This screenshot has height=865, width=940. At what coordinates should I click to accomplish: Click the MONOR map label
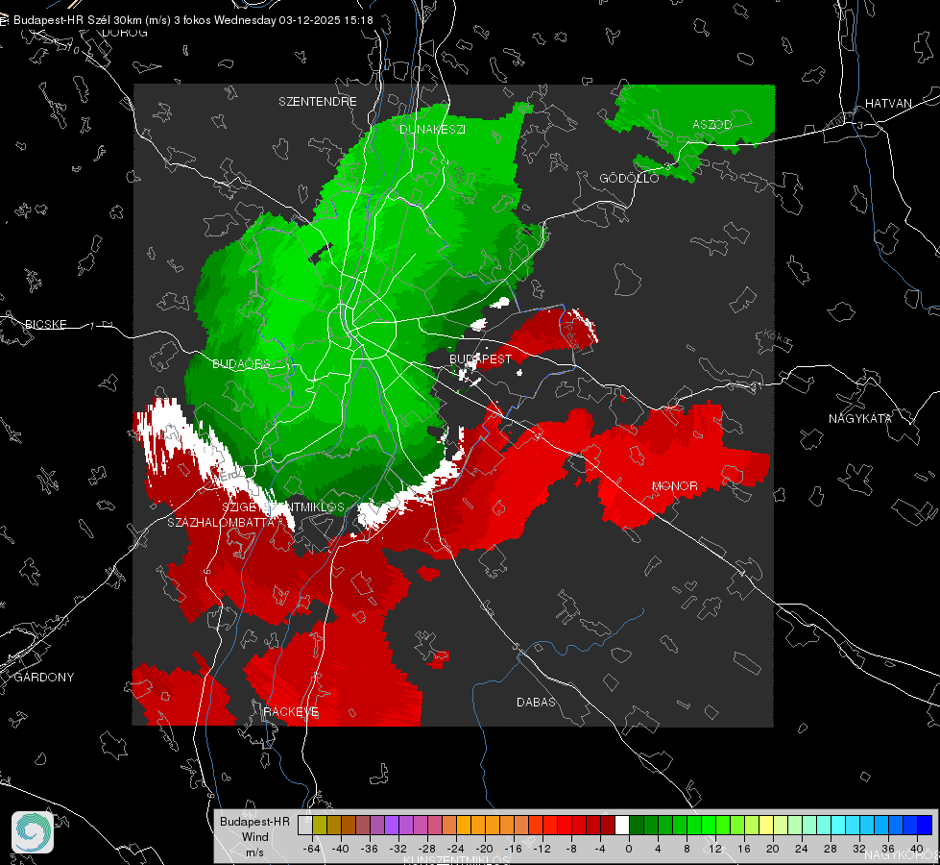tap(674, 485)
